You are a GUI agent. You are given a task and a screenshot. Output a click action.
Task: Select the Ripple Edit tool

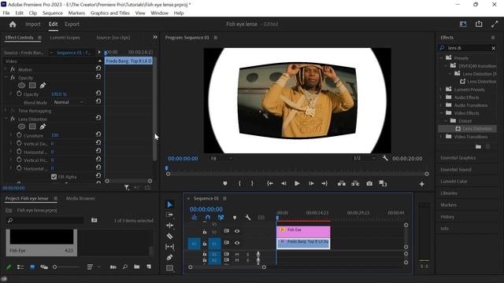[170, 226]
